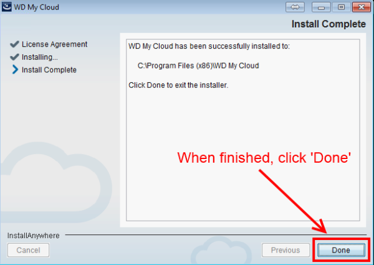This screenshot has width=374, height=265.
Task: Click the WD My Cloud window title text
Action: [36, 7]
